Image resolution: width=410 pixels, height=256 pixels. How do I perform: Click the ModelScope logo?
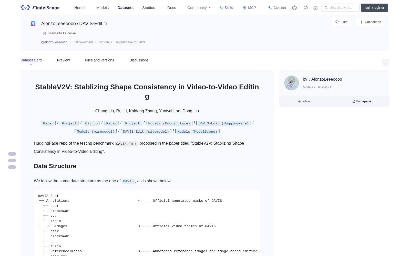coord(40,8)
